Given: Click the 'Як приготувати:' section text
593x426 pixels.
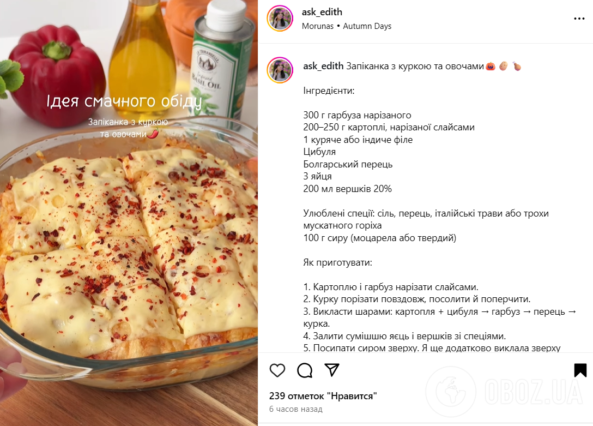Looking at the screenshot, I should click(x=337, y=262).
